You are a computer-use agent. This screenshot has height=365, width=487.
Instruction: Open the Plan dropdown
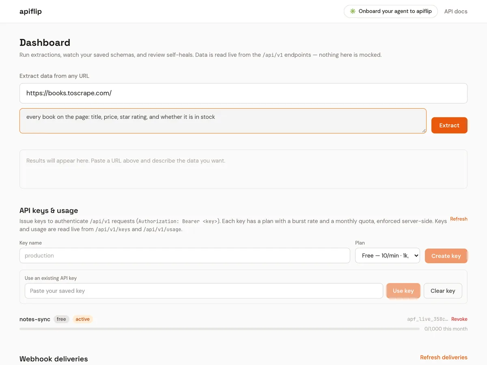tap(388, 255)
